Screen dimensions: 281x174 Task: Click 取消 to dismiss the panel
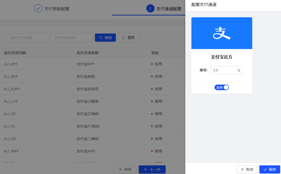pyautogui.click(x=247, y=169)
